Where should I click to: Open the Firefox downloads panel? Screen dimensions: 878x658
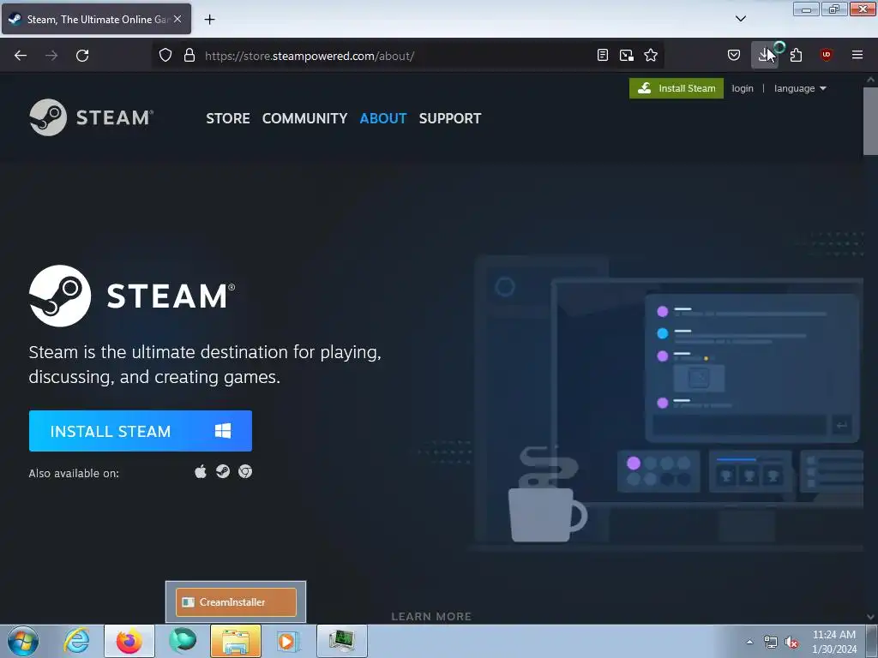pos(764,55)
